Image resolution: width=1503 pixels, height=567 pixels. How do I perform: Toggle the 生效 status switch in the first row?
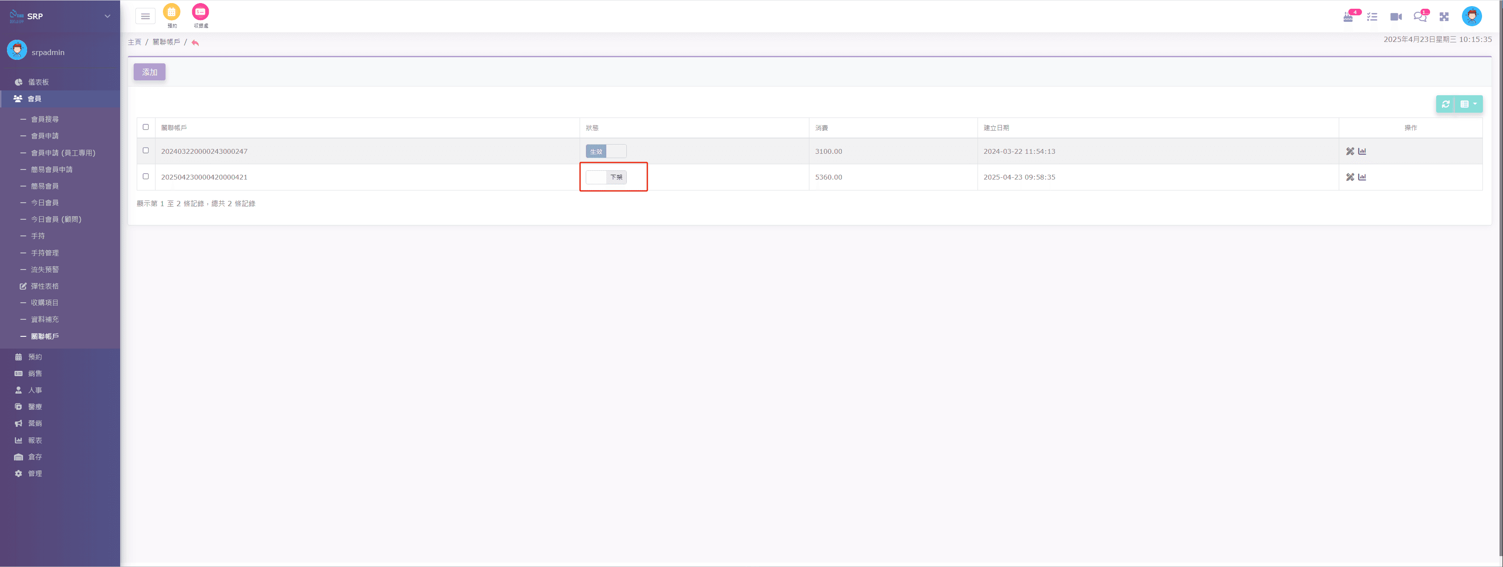(606, 151)
